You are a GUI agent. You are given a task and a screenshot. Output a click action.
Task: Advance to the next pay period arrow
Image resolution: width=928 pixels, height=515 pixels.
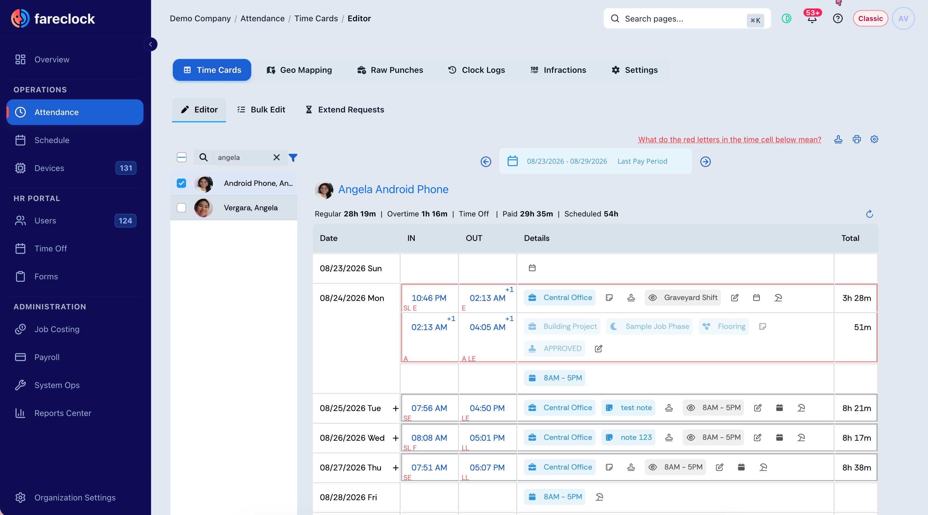pos(705,162)
